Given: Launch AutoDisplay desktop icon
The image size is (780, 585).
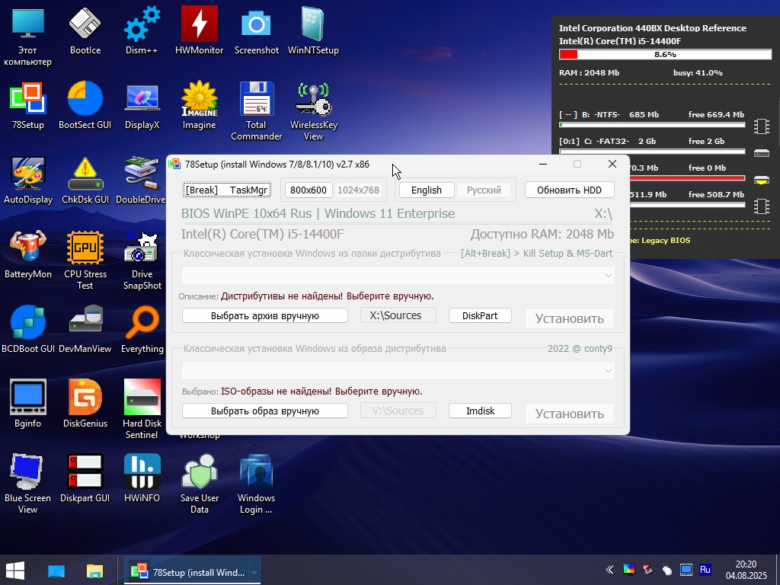Looking at the screenshot, I should pos(28,180).
